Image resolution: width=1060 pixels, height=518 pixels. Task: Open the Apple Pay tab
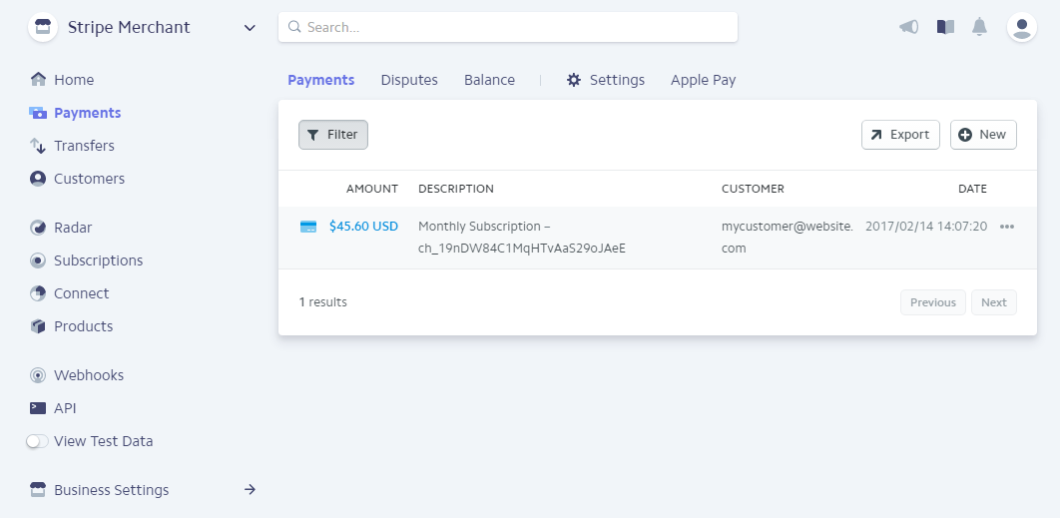coord(703,80)
